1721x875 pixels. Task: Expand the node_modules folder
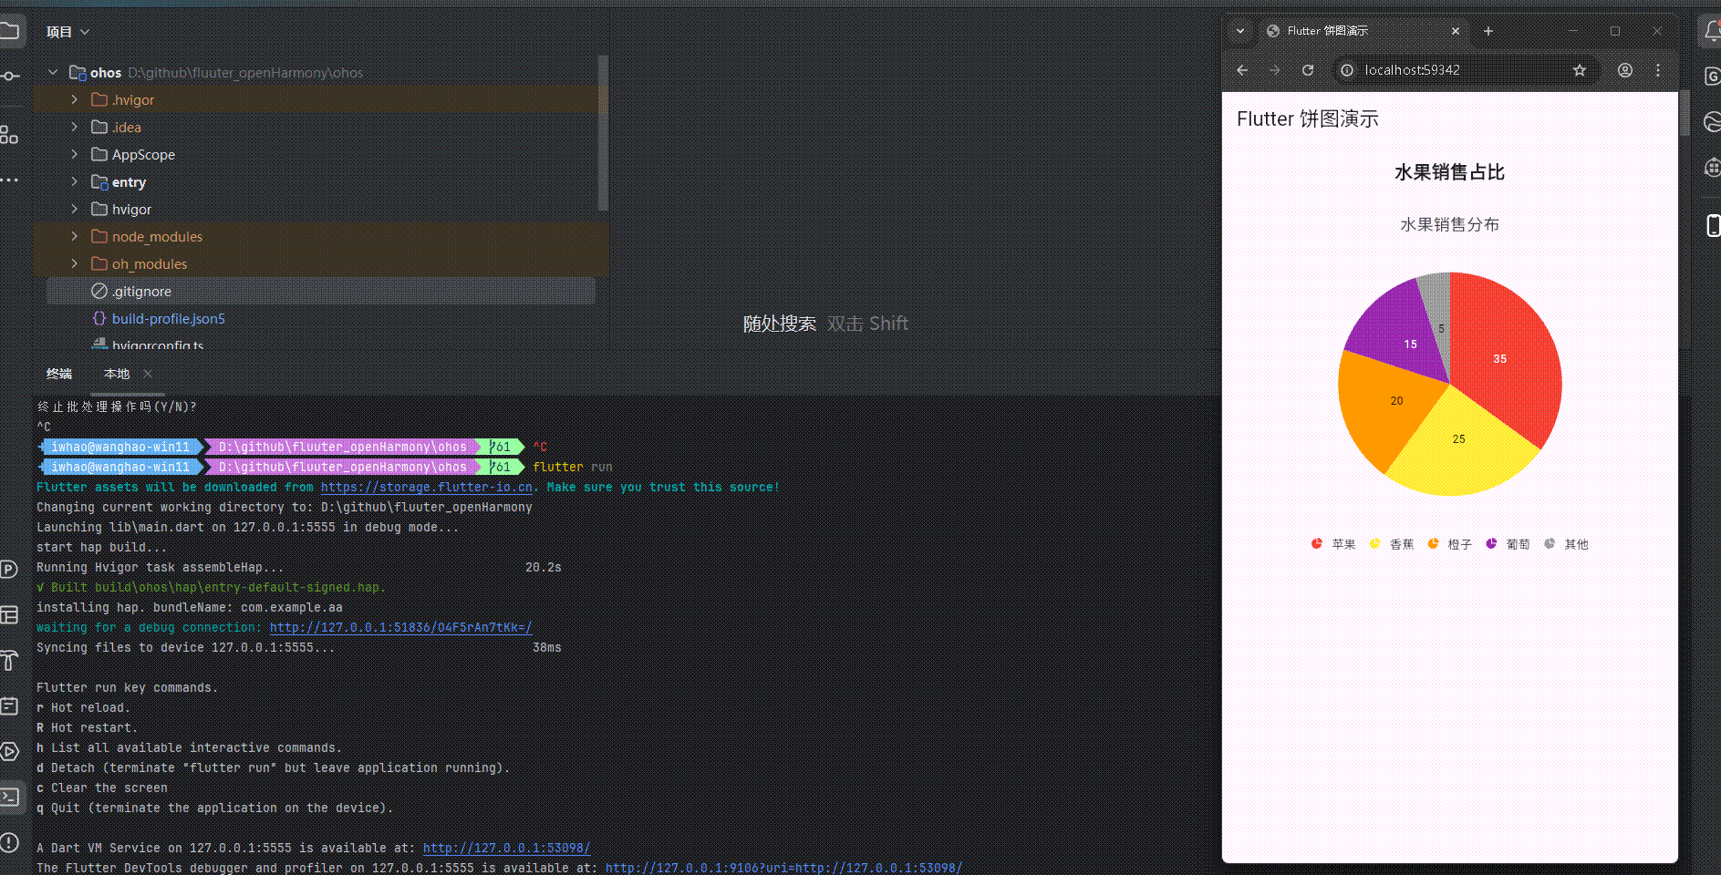[x=75, y=236]
